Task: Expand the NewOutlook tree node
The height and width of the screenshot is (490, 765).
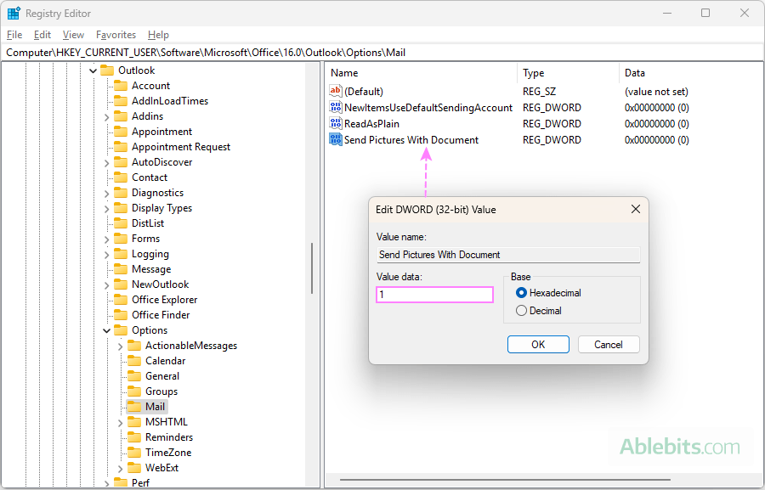Action: [x=106, y=285]
